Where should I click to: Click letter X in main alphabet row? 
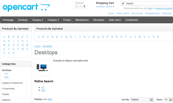tap(144, 37)
